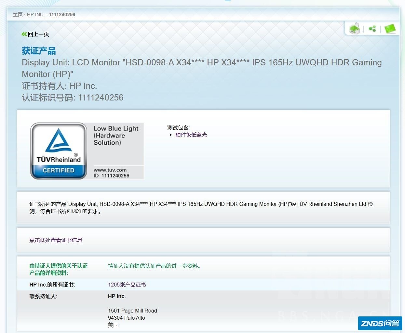This screenshot has width=405, height=333.
Task: Click the green back arrows icon
Action: tap(24, 34)
